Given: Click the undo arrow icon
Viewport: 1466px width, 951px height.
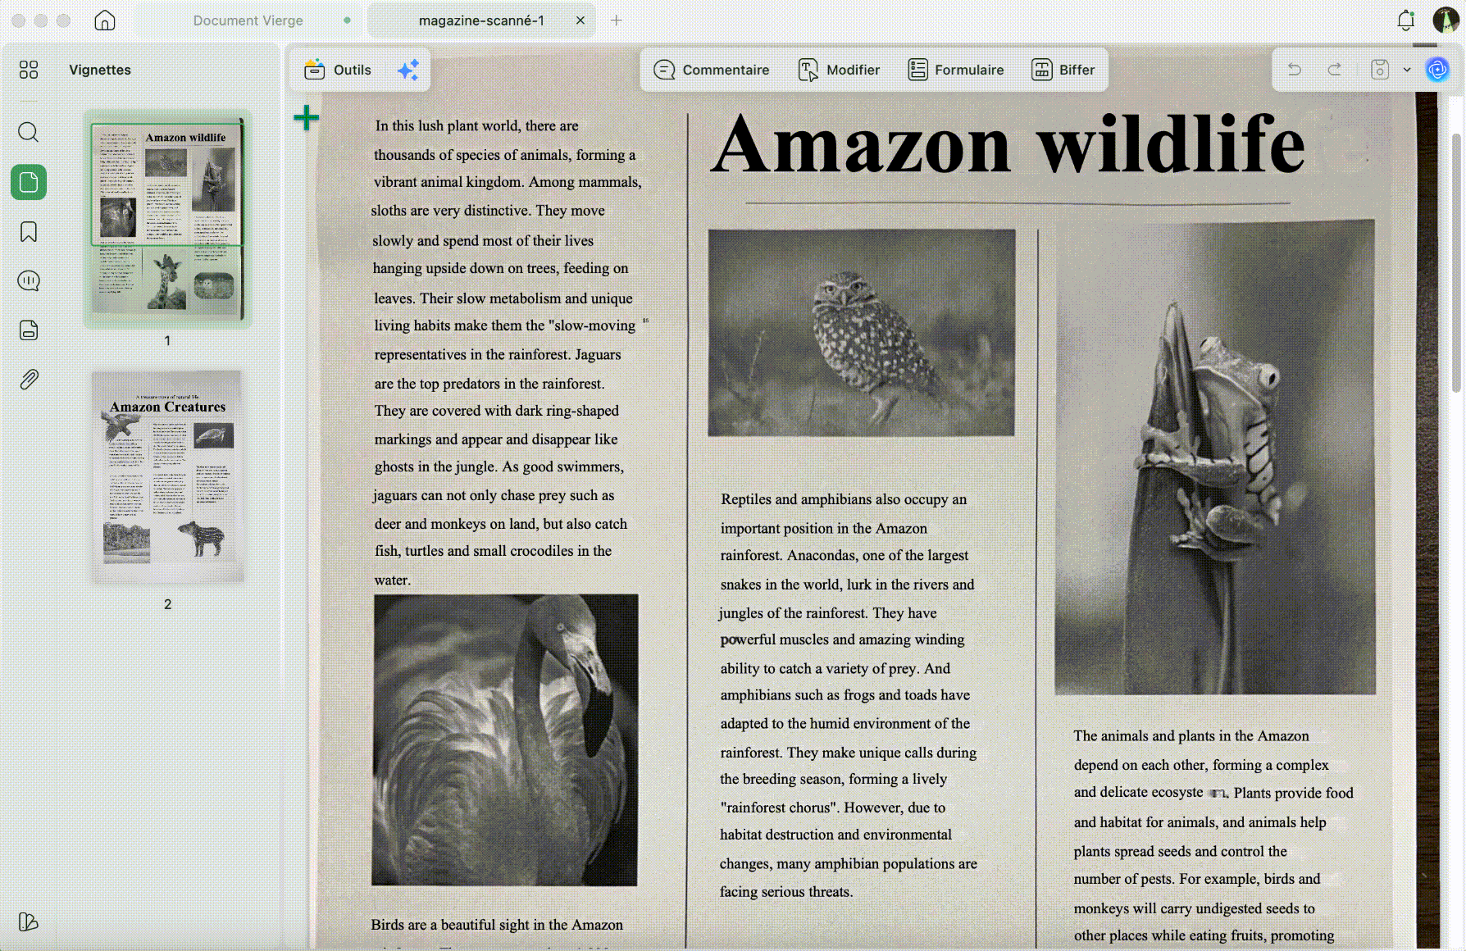Looking at the screenshot, I should tap(1295, 70).
